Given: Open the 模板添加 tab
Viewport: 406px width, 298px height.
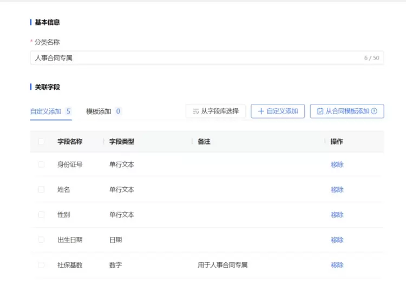Looking at the screenshot, I should click(99, 111).
